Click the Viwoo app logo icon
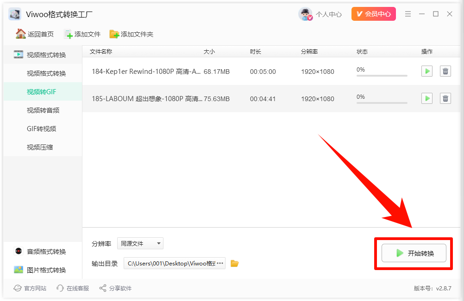 coord(15,14)
